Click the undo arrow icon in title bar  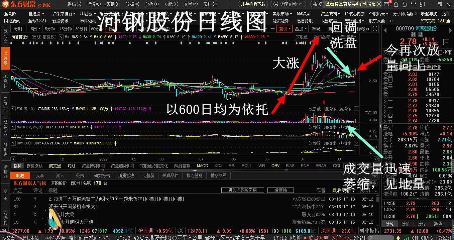point(405,4)
